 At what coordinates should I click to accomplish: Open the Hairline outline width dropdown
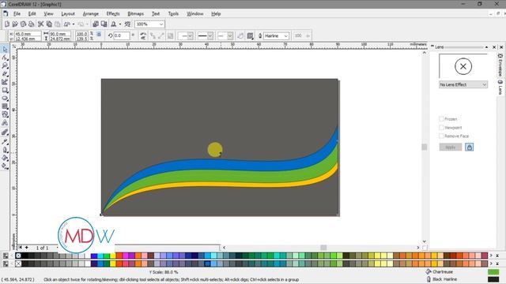(285, 35)
